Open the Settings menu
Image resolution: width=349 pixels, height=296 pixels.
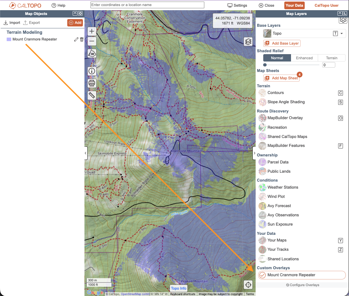(x=237, y=5)
